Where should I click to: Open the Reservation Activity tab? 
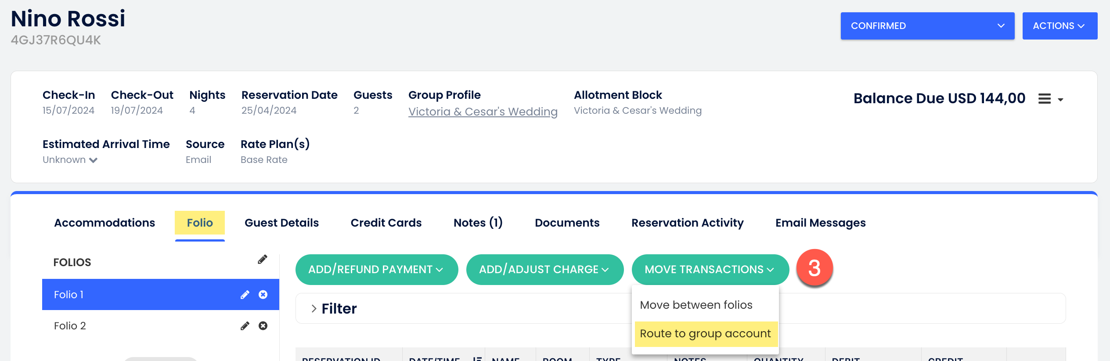[687, 223]
